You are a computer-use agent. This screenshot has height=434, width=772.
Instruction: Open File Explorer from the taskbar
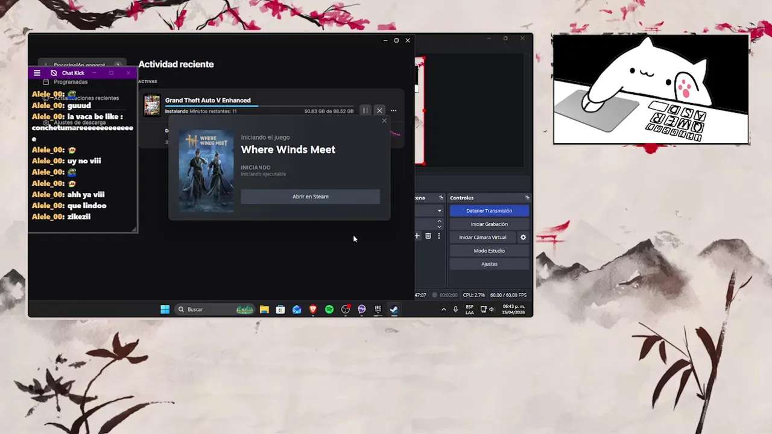[x=264, y=309]
